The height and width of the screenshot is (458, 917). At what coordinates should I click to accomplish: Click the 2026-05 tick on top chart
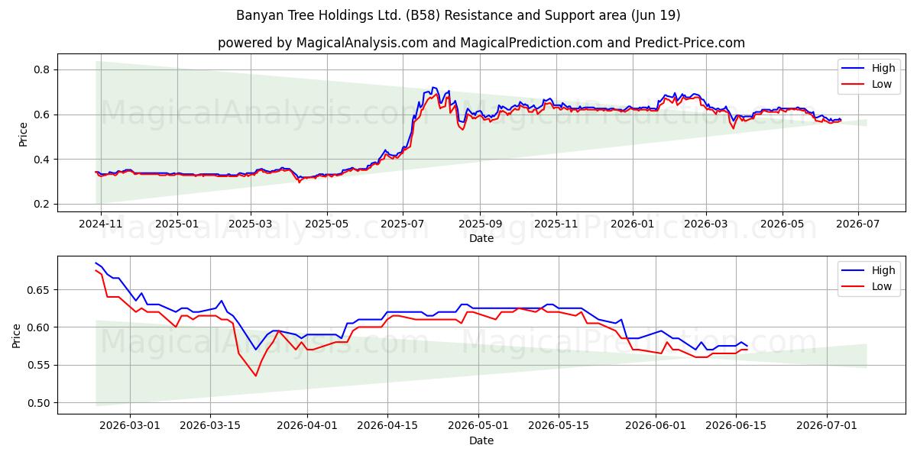(782, 225)
